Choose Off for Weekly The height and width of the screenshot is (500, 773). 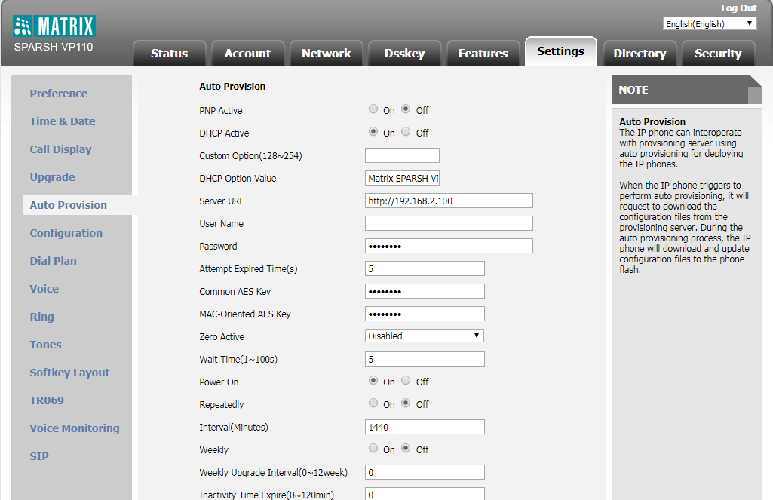pyautogui.click(x=406, y=449)
